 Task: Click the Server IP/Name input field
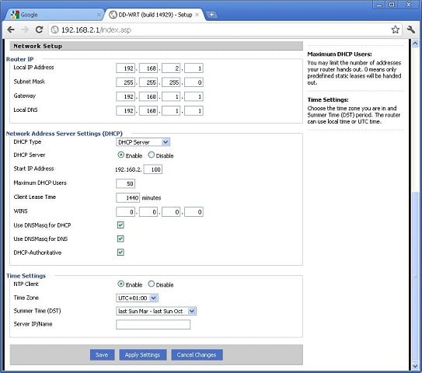click(x=153, y=325)
